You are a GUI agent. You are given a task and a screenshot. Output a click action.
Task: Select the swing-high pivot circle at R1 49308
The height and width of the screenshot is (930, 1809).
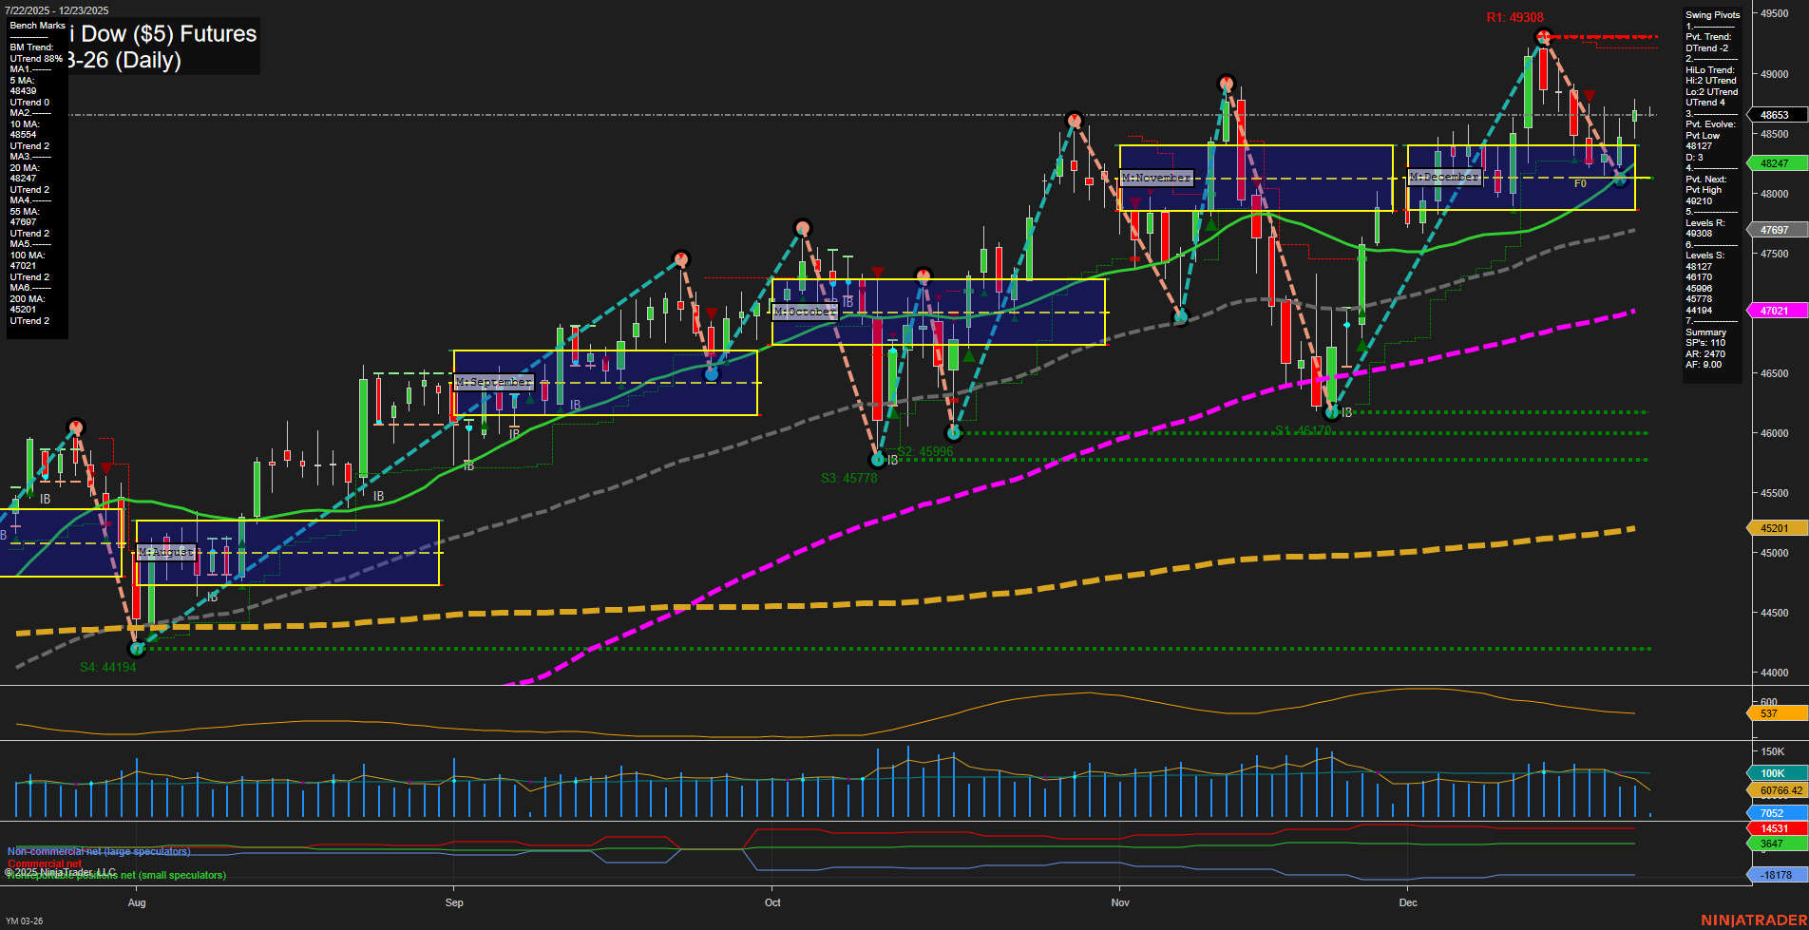pyautogui.click(x=1543, y=35)
